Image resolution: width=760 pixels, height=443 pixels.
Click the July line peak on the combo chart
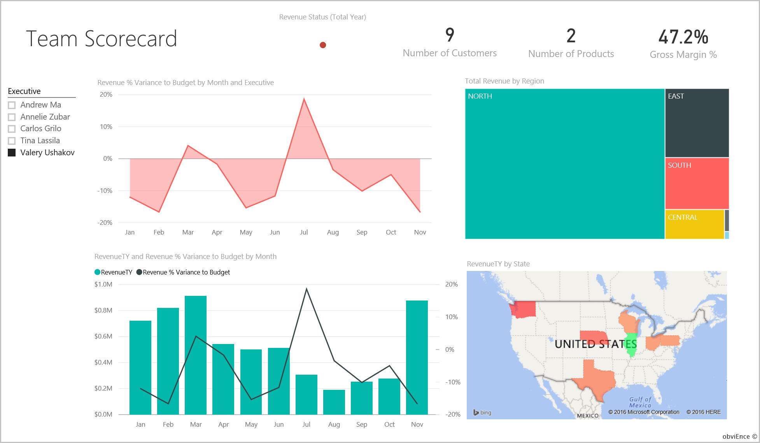306,288
